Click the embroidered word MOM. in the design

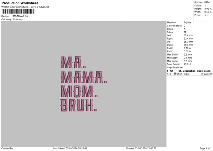click(79, 91)
